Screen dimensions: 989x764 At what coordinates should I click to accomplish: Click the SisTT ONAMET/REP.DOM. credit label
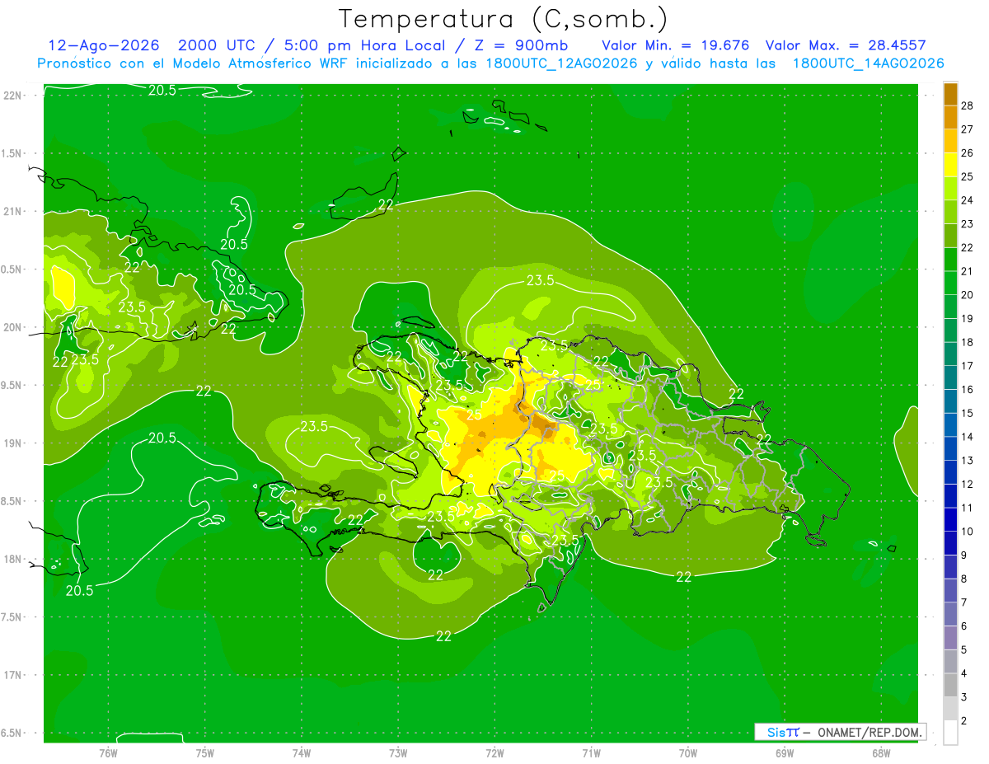(841, 732)
